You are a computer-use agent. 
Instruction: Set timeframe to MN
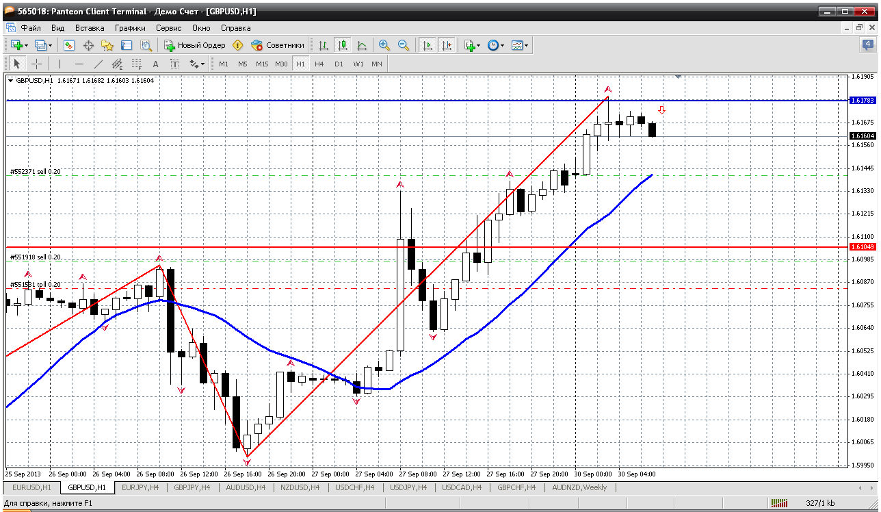pyautogui.click(x=377, y=64)
